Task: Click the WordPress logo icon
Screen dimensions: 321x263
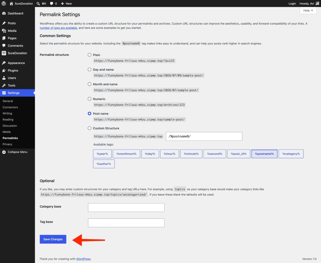Action: 4,3
